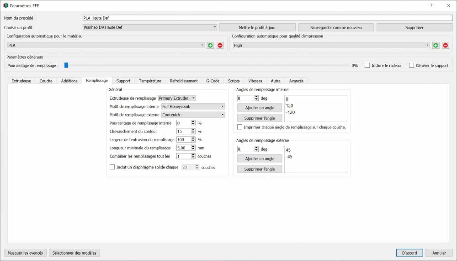Click the Chevauchement du contour spinner arrows
Viewport: 457px width, 261px height.
(x=193, y=131)
